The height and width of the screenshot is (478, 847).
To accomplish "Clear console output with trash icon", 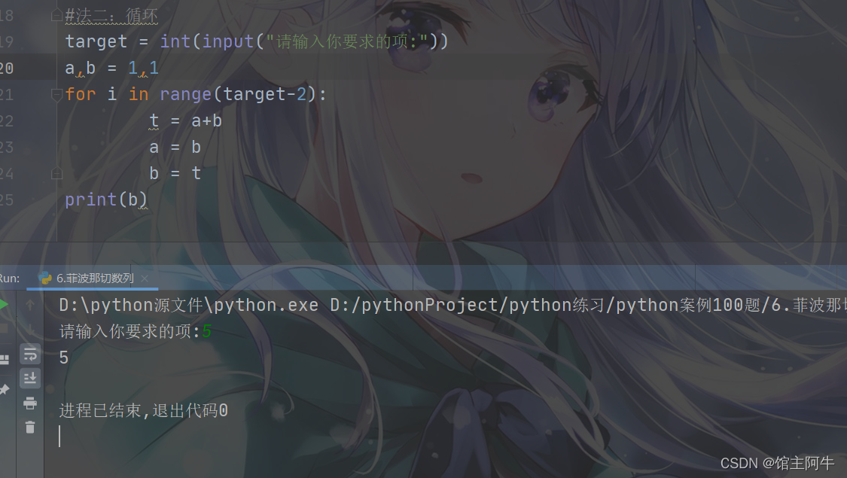I will click(30, 428).
